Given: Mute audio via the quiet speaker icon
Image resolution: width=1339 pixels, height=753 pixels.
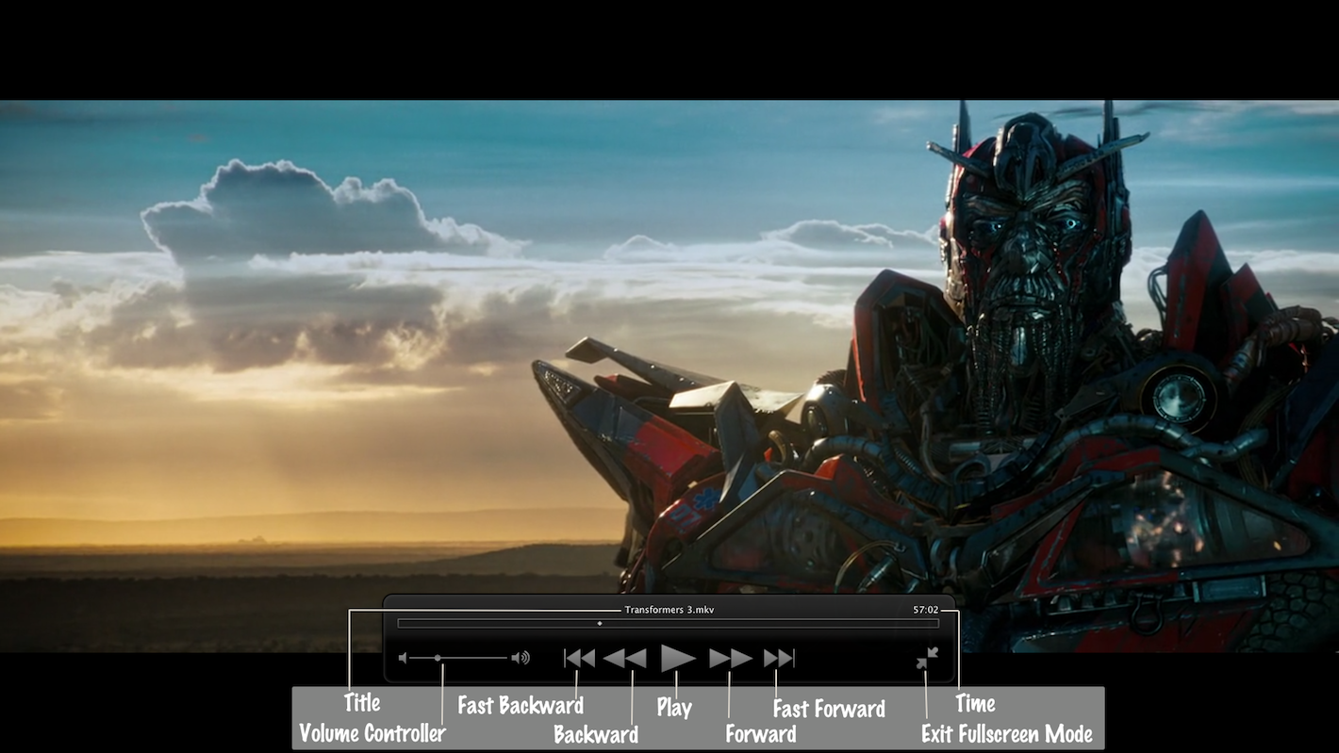Looking at the screenshot, I should [404, 658].
